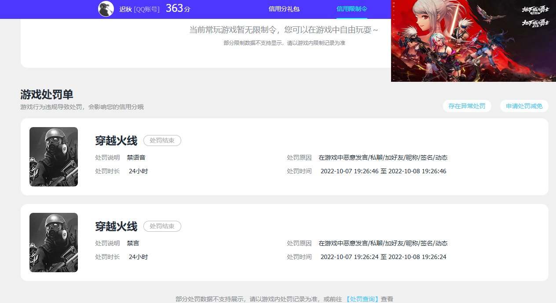Click the 存在异常处罚 button
The height and width of the screenshot is (303, 556).
[467, 106]
